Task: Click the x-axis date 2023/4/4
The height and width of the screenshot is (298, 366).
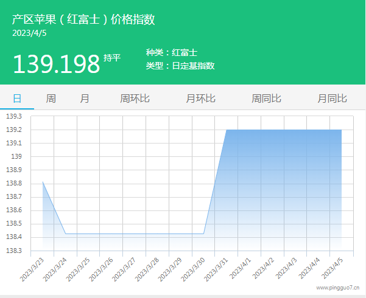Action: 309,268
